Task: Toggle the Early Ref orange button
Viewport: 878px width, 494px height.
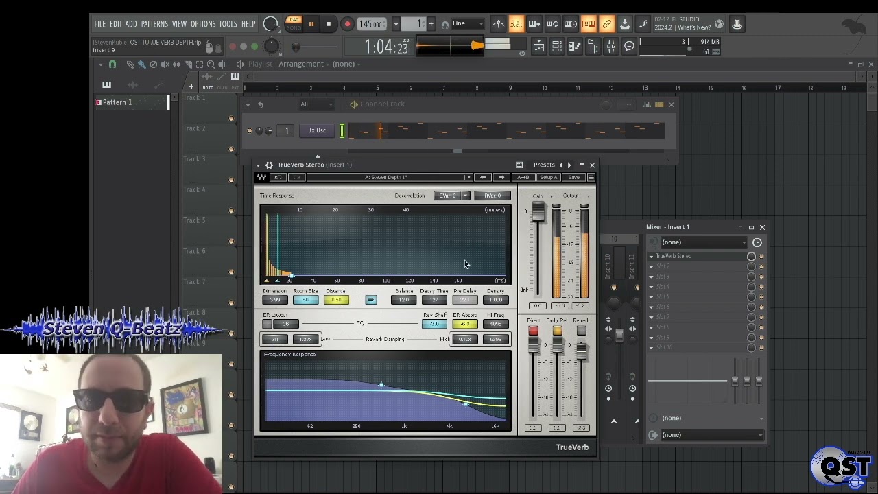Action: (557, 331)
